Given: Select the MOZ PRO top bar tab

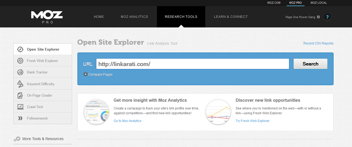Looking at the screenshot, I should click(x=295, y=3).
